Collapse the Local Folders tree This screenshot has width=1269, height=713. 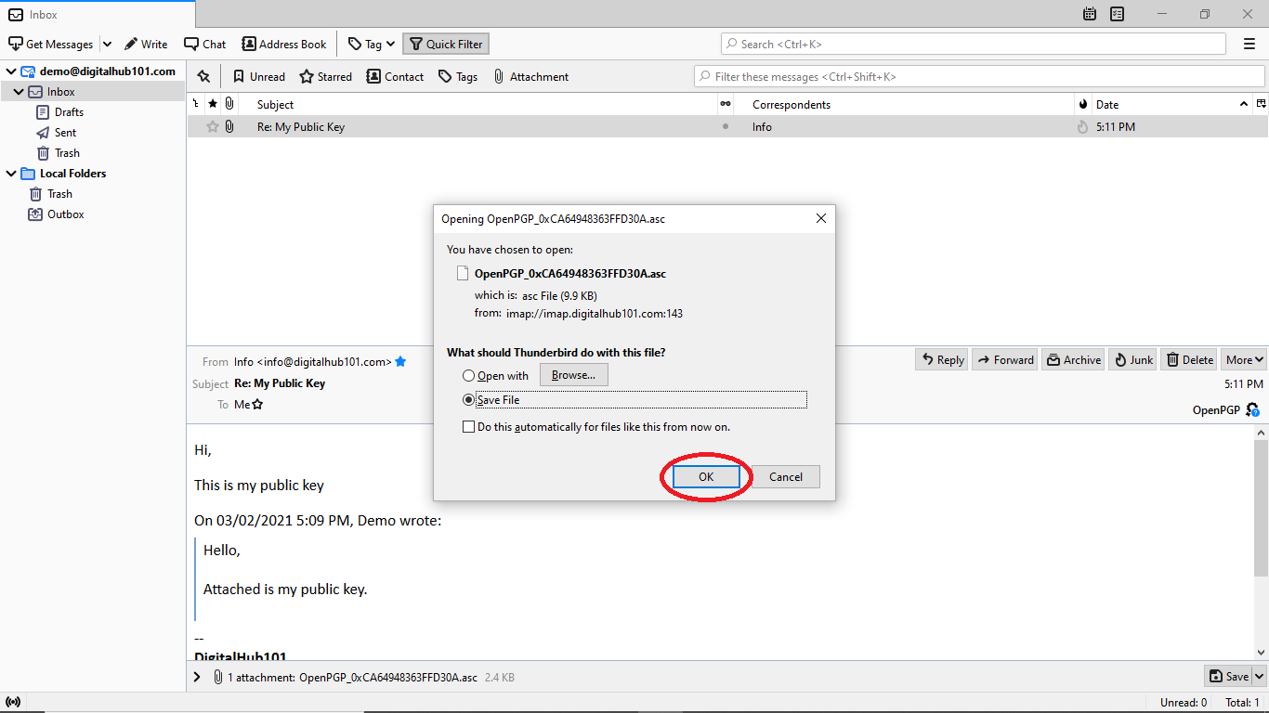(10, 174)
